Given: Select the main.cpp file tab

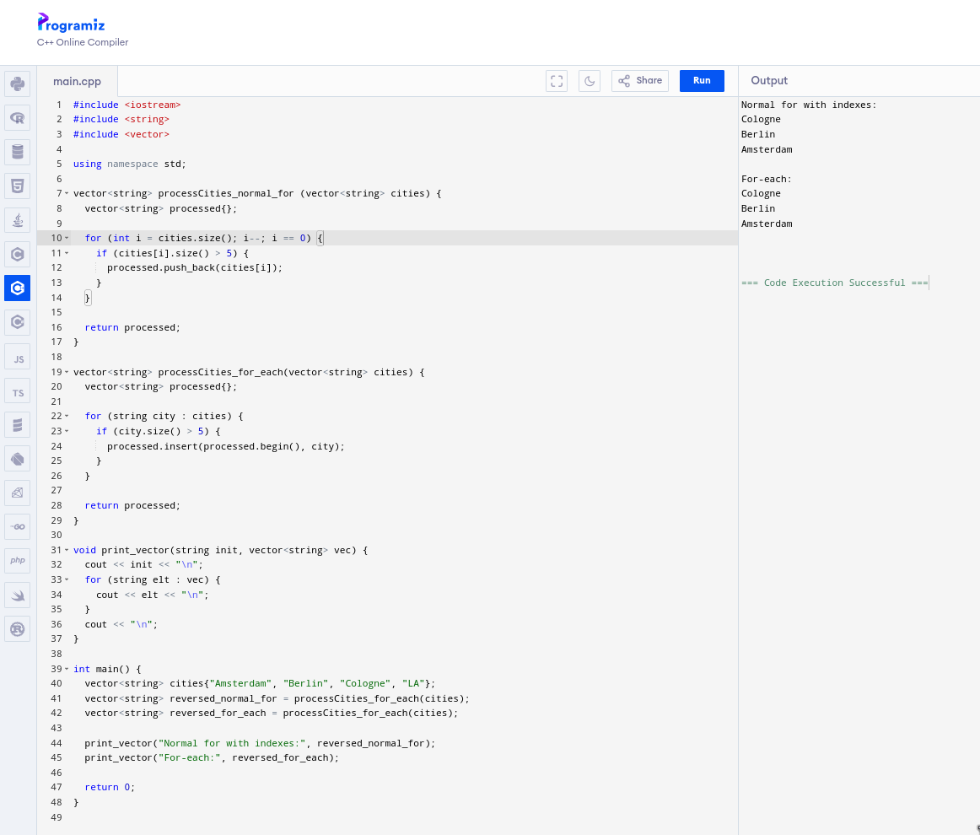Looking at the screenshot, I should [x=77, y=81].
